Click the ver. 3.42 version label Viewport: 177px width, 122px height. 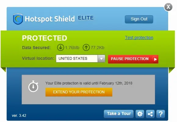(19, 116)
